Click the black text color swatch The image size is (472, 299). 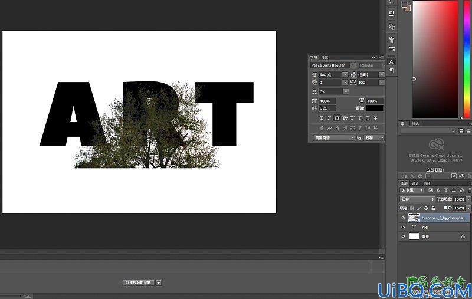[x=375, y=108]
